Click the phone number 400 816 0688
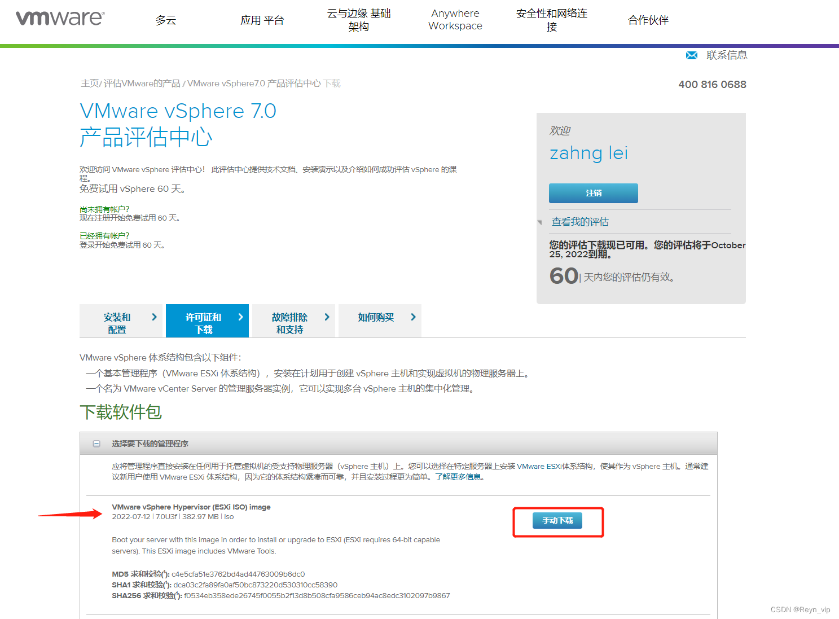 712,85
